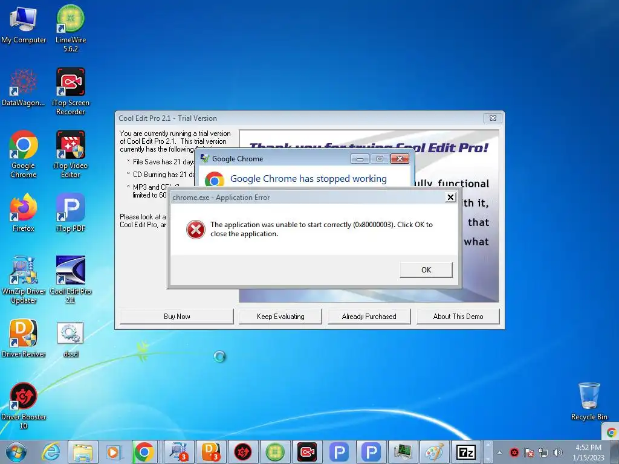This screenshot has width=619, height=464.
Task: Click Buy Now in Cool Edit Pro
Action: point(177,317)
